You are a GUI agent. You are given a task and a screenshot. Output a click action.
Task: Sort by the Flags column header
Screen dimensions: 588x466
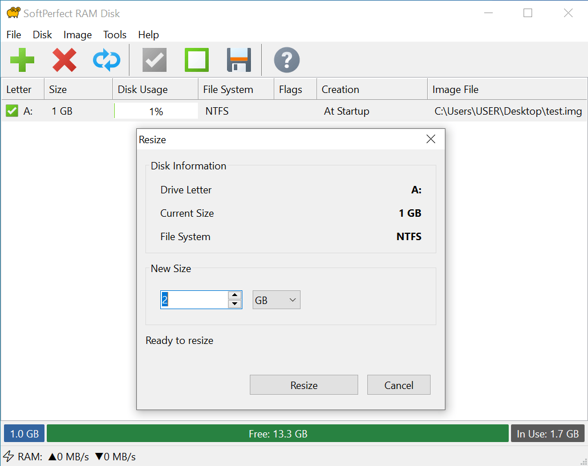(x=295, y=89)
